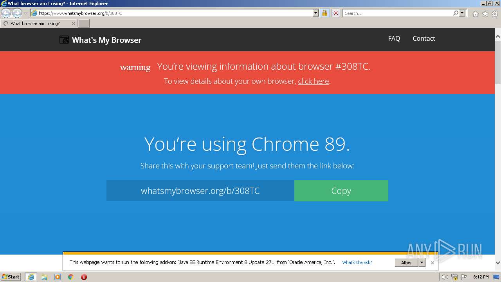The height and width of the screenshot is (282, 501).
Task: Click the Action Center flag icon
Action: [464, 277]
